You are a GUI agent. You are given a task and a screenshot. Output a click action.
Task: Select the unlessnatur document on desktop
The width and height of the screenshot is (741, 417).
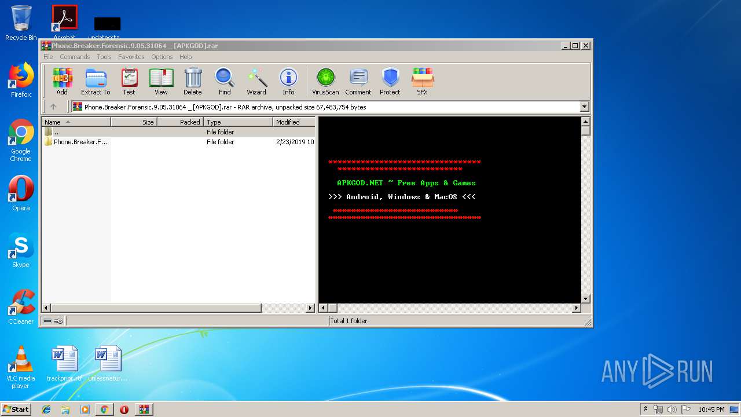coord(108,364)
